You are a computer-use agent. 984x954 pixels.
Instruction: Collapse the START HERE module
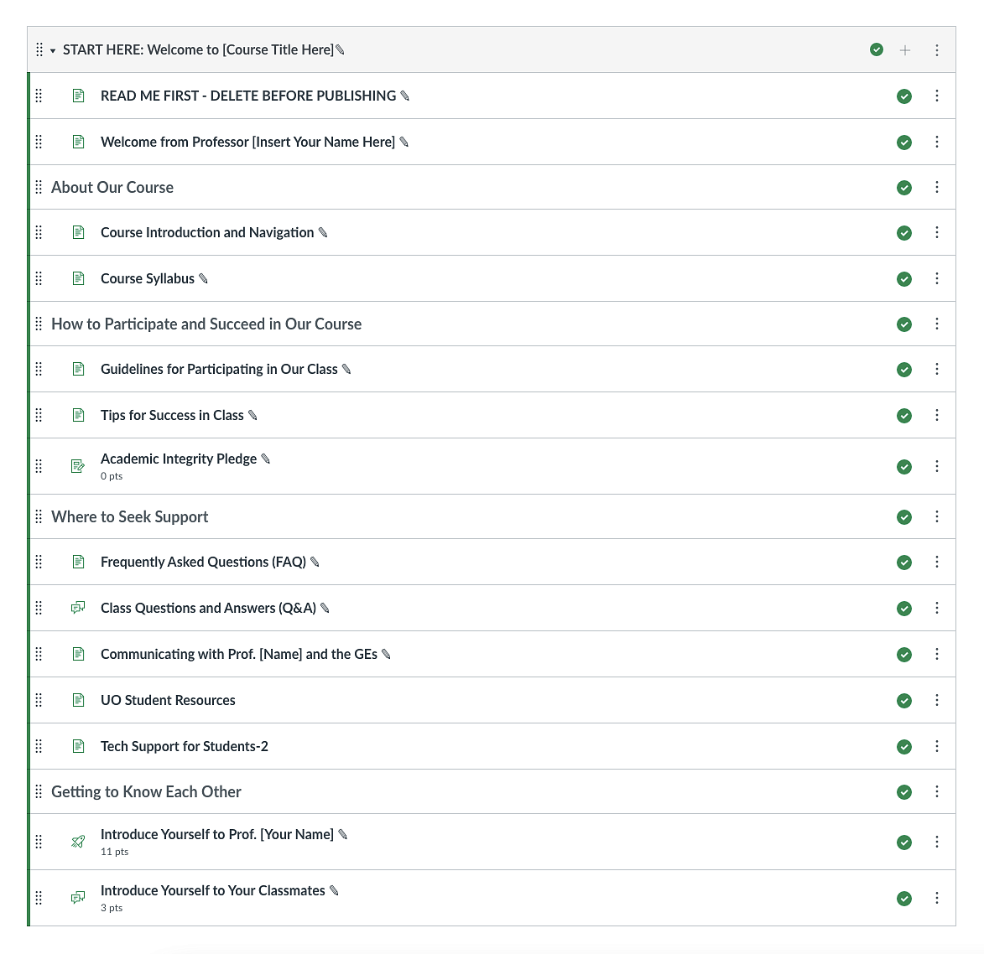pos(53,50)
